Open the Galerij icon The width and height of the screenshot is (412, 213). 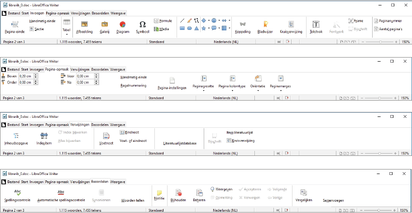click(x=105, y=26)
